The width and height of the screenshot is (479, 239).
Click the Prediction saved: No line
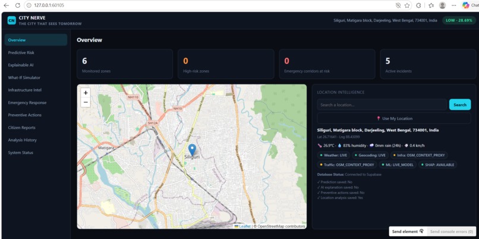[x=335, y=182]
